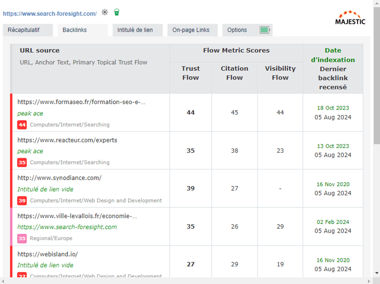The image size is (380, 284).
Task: Click Trust Flow value 27
Action: pyautogui.click(x=191, y=264)
